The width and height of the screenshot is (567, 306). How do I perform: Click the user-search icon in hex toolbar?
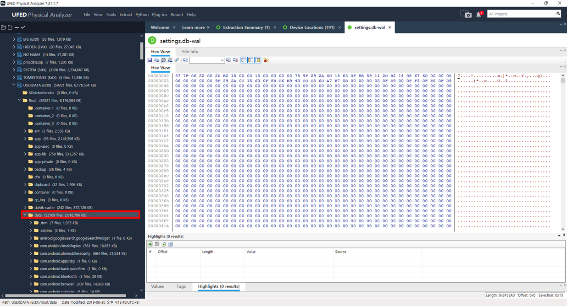click(x=170, y=60)
